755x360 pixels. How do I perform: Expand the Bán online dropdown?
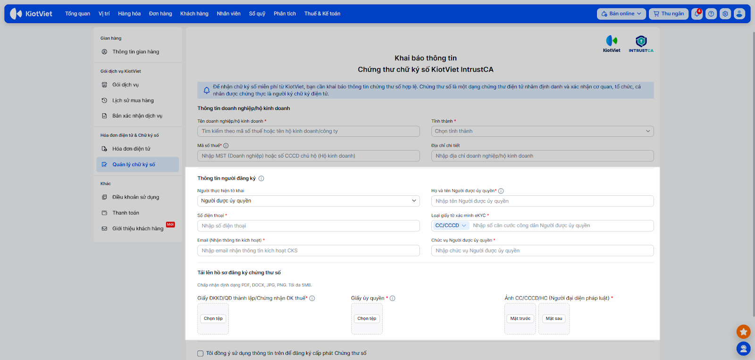coord(621,14)
